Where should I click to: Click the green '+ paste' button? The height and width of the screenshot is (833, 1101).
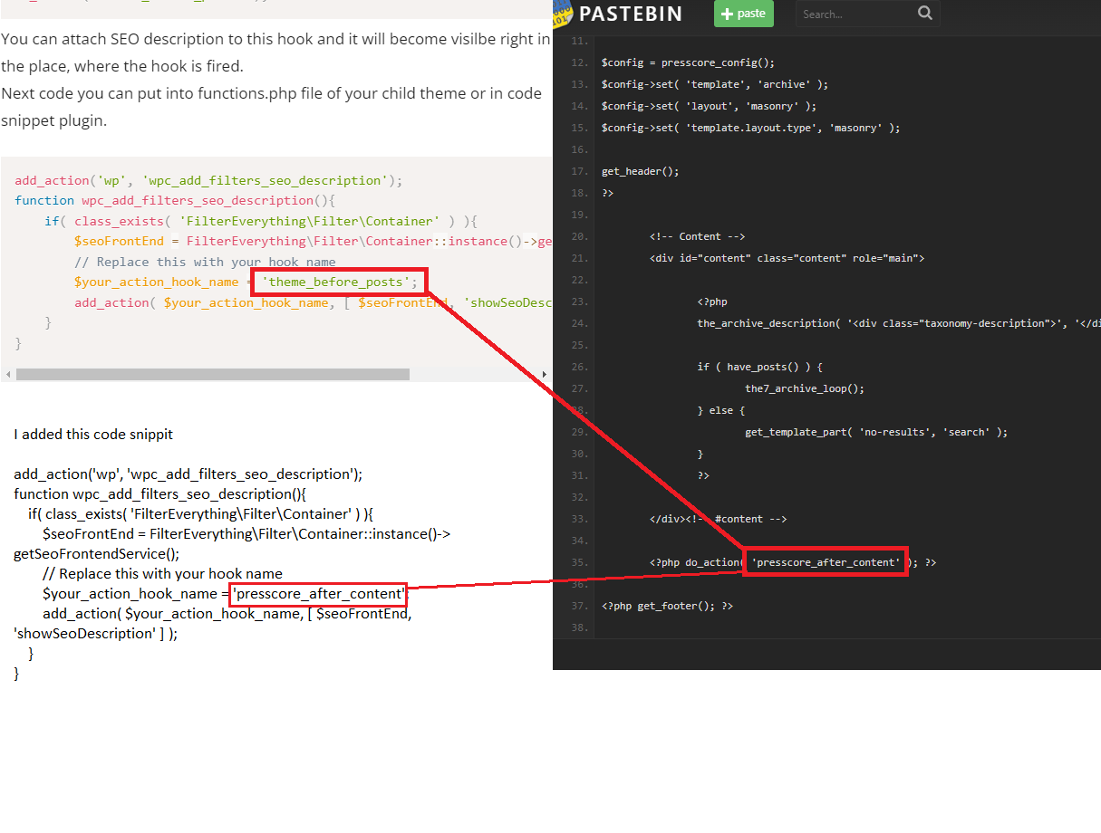point(744,14)
